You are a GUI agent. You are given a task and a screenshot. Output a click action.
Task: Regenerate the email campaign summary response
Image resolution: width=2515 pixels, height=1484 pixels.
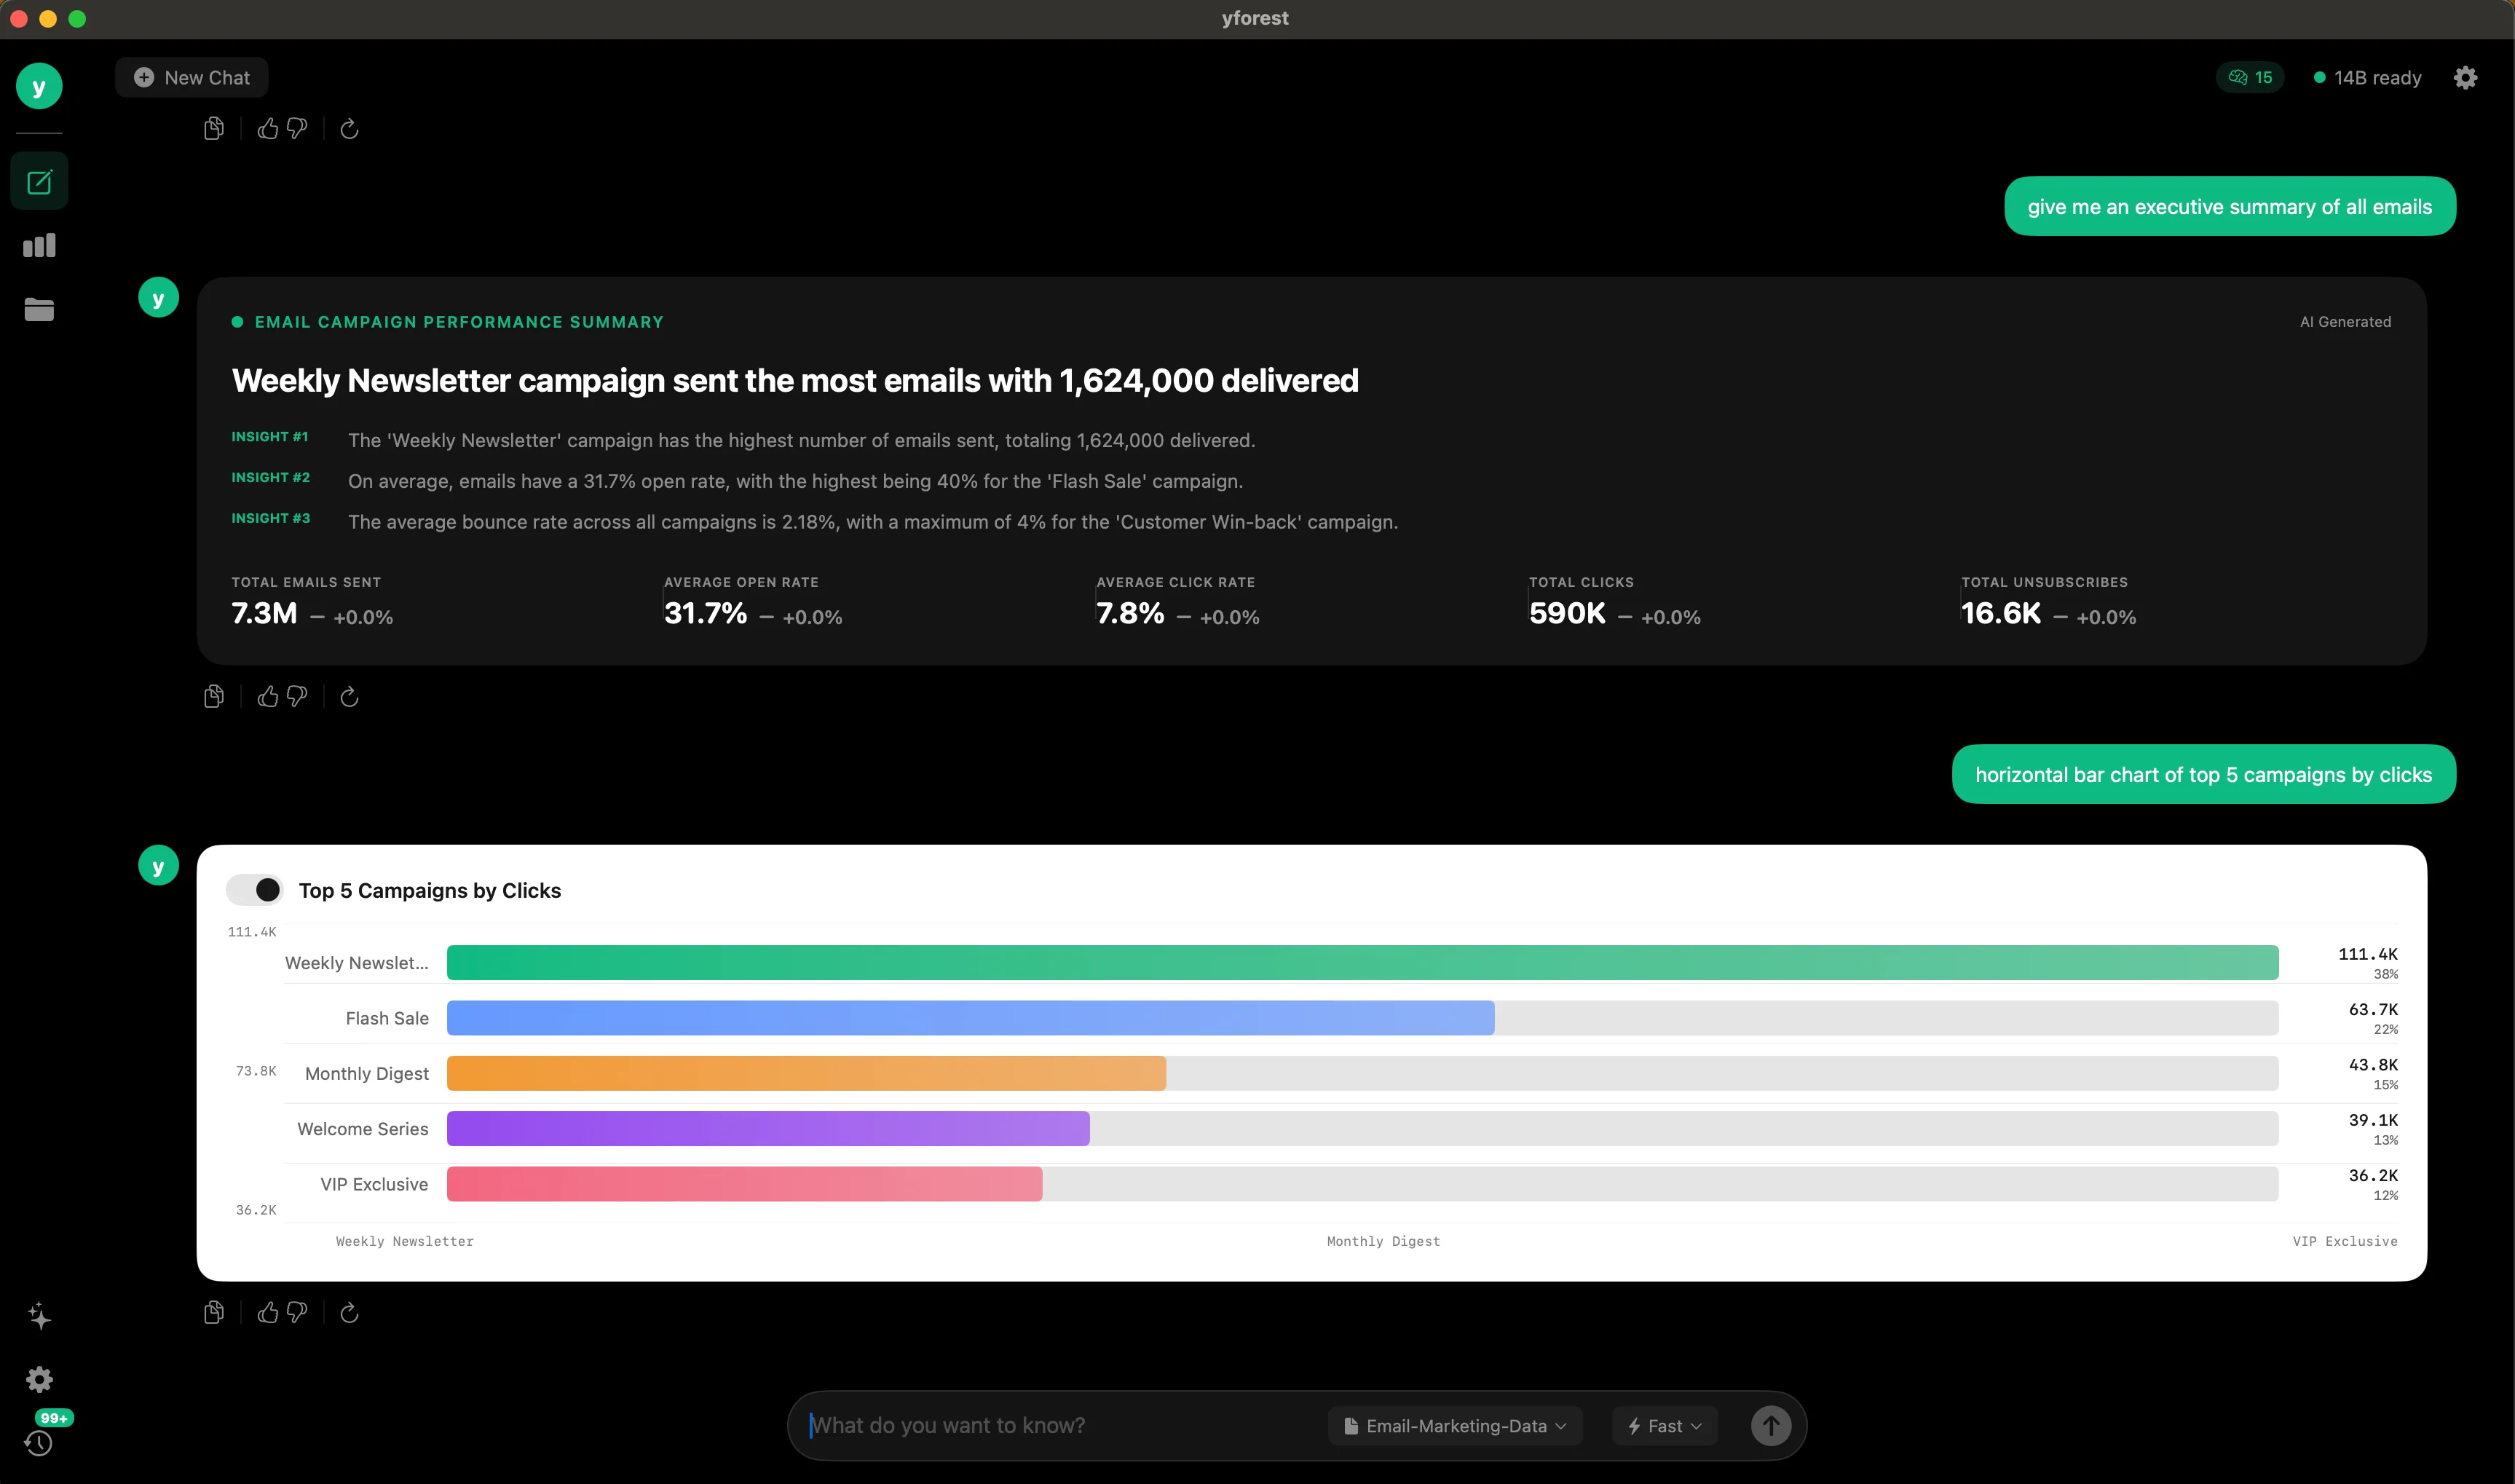(349, 696)
